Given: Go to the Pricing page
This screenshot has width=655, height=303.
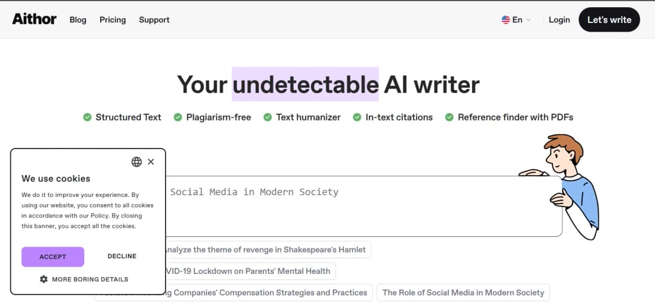Looking at the screenshot, I should point(113,20).
